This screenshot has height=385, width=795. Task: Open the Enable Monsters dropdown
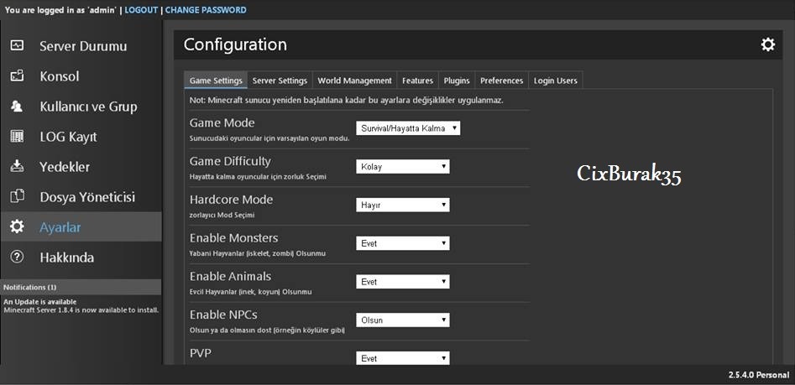(403, 243)
